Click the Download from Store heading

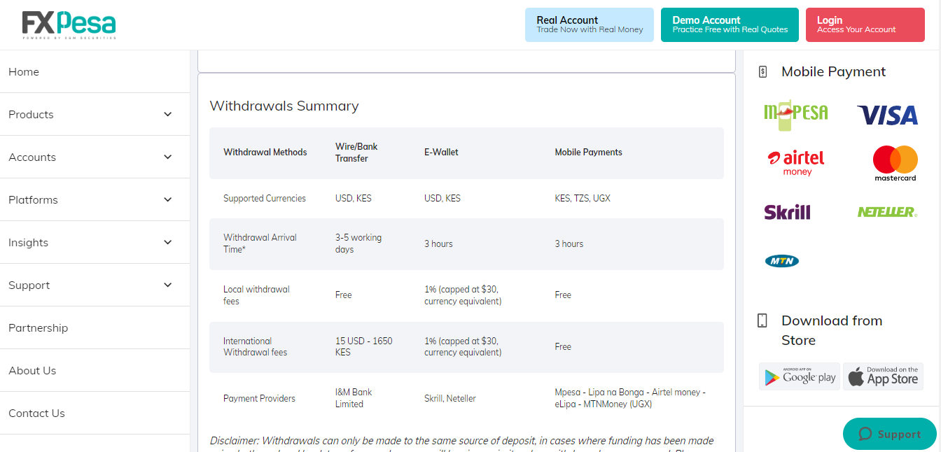pyautogui.click(x=832, y=330)
